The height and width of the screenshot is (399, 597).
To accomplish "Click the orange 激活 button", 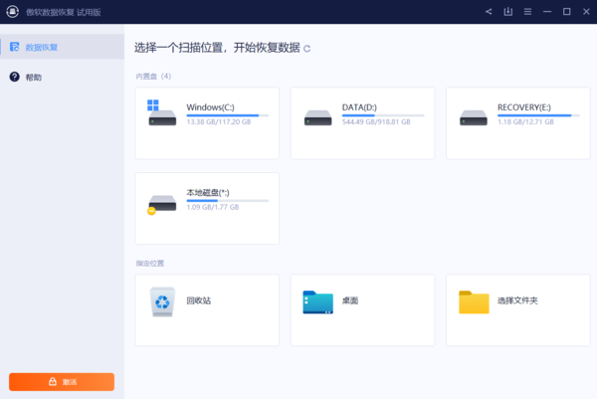I will [62, 382].
